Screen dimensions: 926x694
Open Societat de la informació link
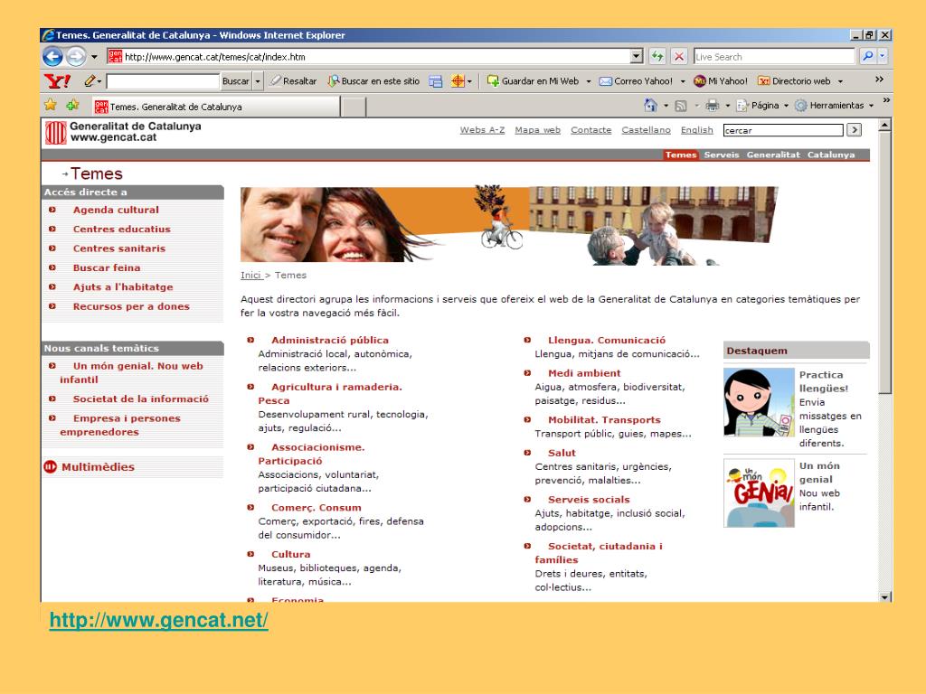click(x=140, y=399)
